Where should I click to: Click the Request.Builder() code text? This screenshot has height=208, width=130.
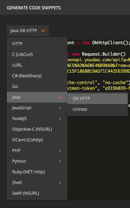(x=104, y=54)
